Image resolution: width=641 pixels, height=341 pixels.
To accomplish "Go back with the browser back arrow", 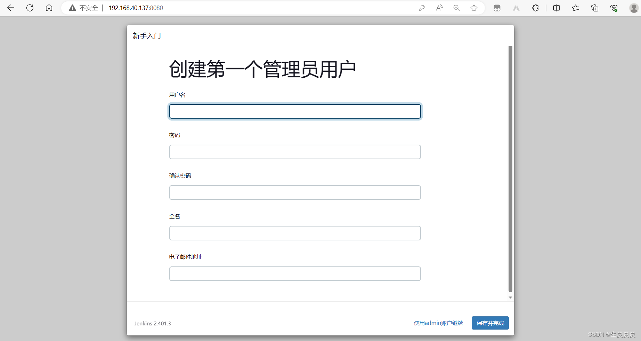I will [x=11, y=8].
